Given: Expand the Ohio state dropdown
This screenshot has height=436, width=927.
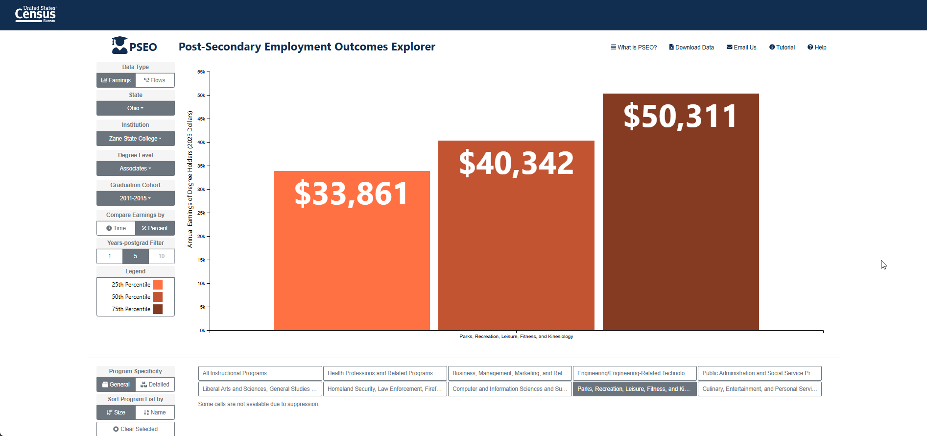Looking at the screenshot, I should pos(136,108).
